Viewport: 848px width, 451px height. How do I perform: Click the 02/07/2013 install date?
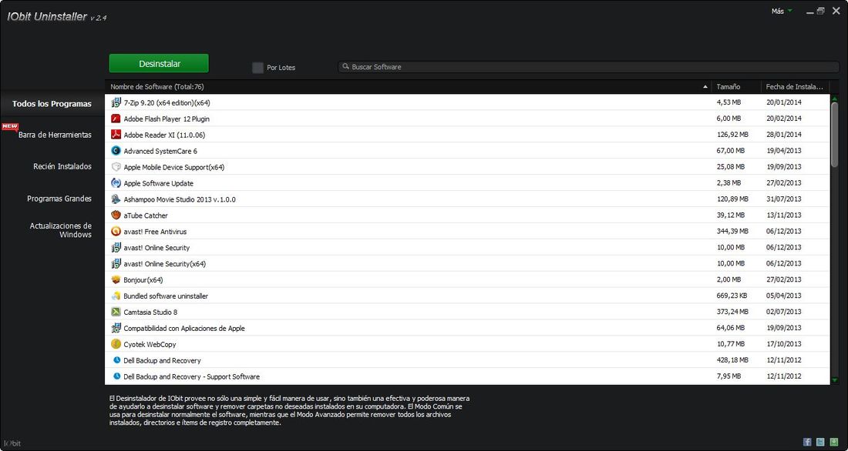pyautogui.click(x=784, y=312)
